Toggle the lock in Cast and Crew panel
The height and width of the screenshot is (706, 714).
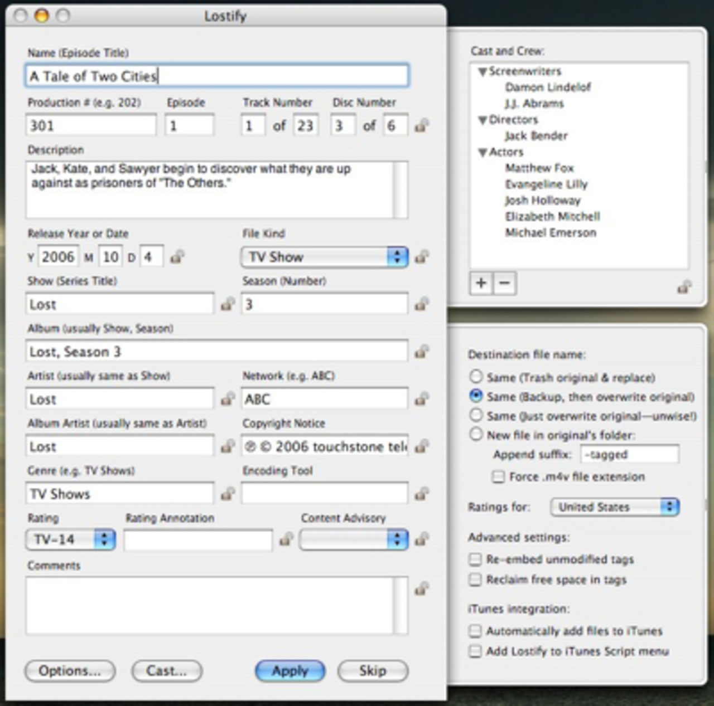[684, 287]
